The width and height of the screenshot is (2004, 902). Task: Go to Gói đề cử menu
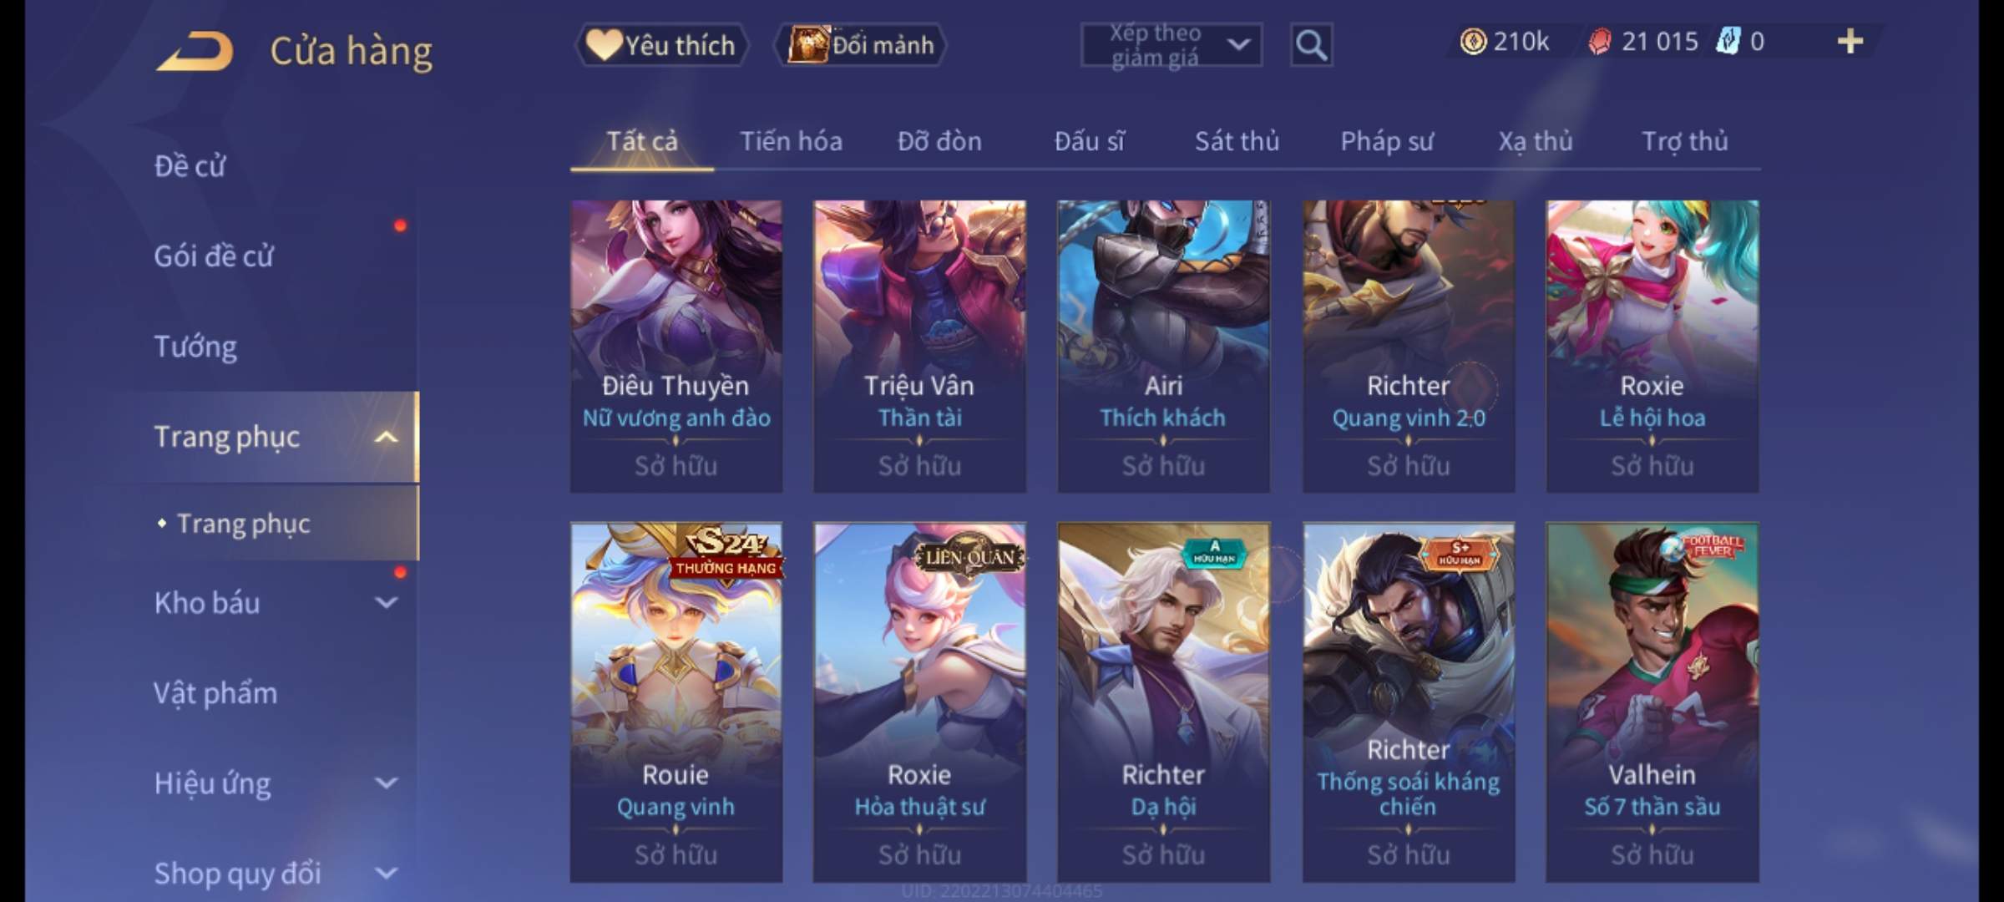click(x=214, y=256)
